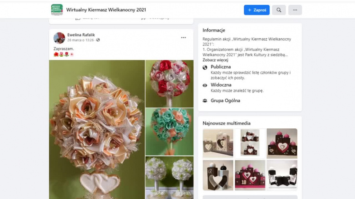This screenshot has height=199, width=355.
Task: Expand group rules with Zobacz więcej
Action: 215,60
